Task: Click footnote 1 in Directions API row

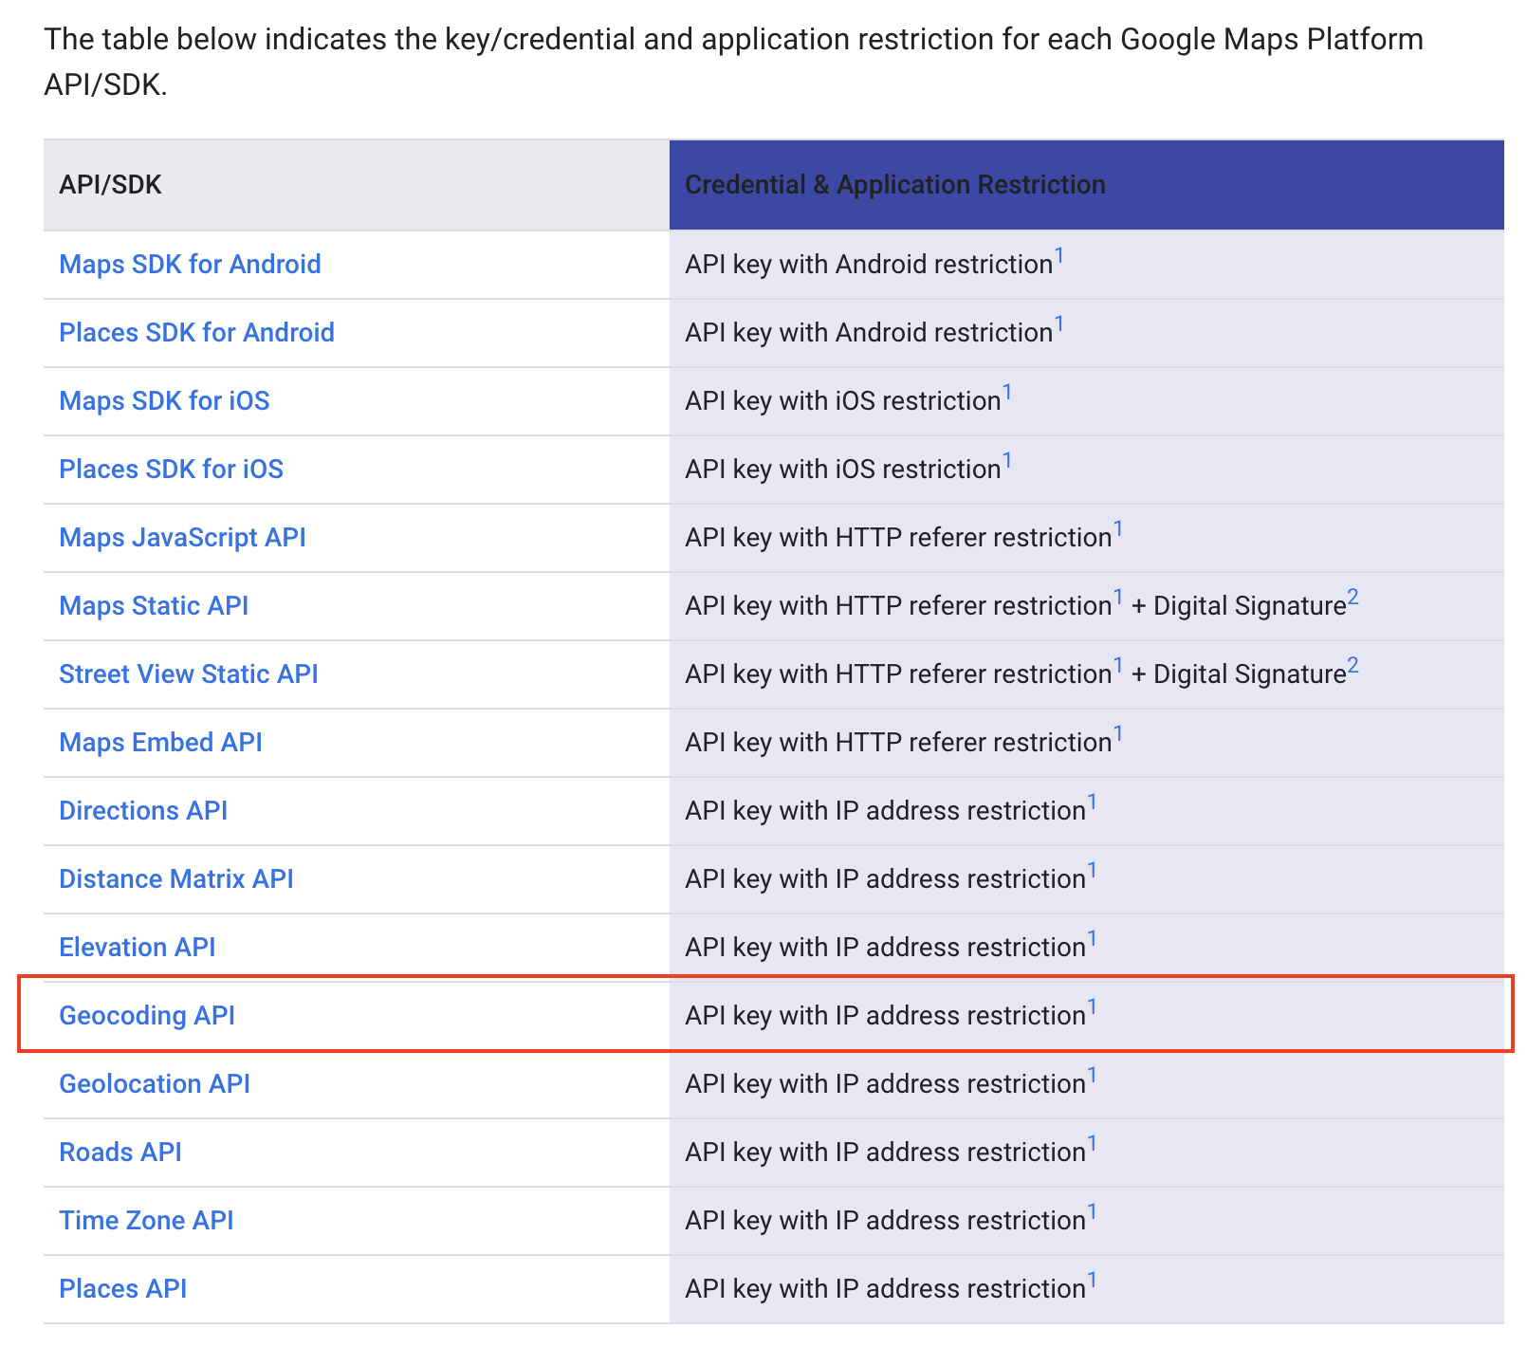Action: tap(1093, 803)
